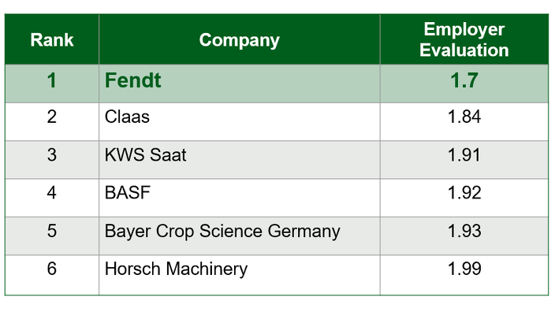The width and height of the screenshot is (555, 312).
Task: Click the BASF company cell
Action: [240, 198]
